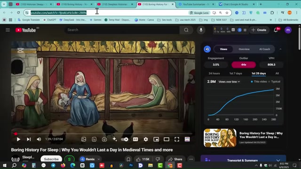Play the video with the play button
The width and height of the screenshot is (301, 169).
18,139
